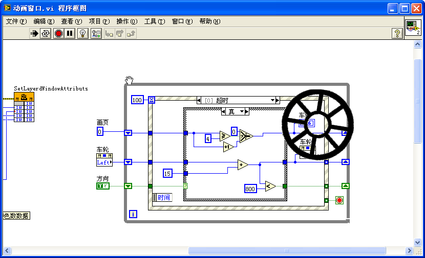The image size is (425, 258).
Task: Click the Add function node
Action: tap(243, 165)
